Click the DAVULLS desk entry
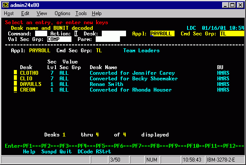Screen dimensions: 246x165 coord(31,84)
